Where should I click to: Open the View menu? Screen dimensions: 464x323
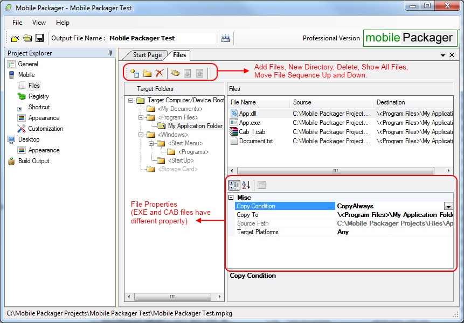point(39,23)
